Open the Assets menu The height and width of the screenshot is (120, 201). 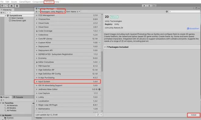pyautogui.click(x=14, y=2)
